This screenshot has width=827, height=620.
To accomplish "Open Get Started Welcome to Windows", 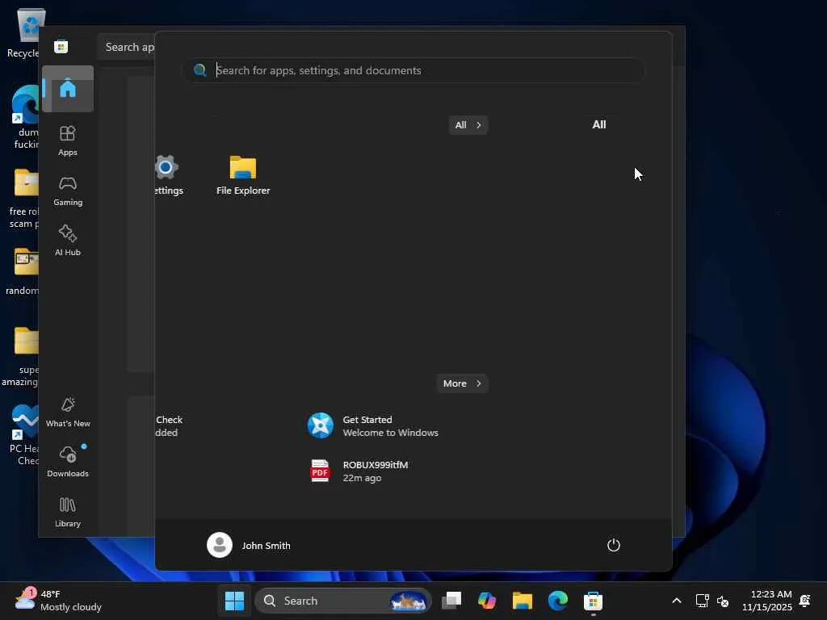I will (373, 426).
